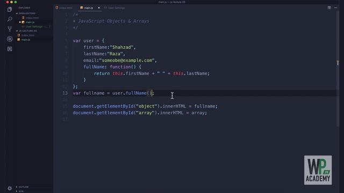Open index.html in the project folder tree

[28, 35]
